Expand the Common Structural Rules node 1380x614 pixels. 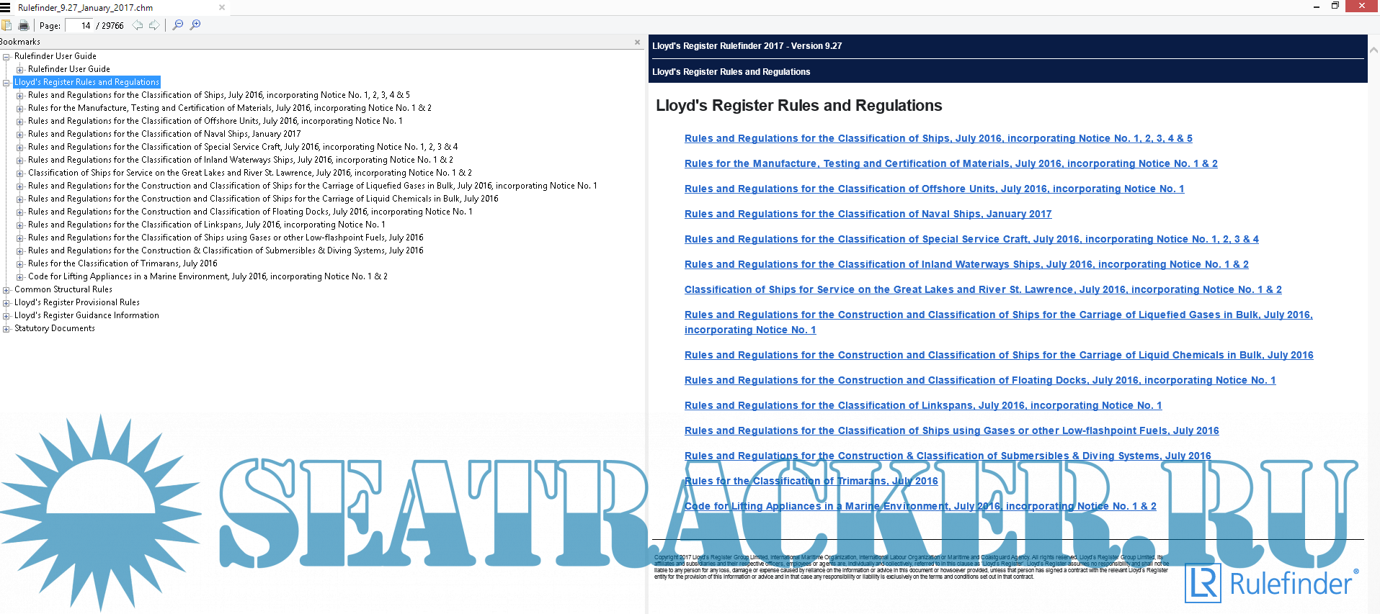coord(6,290)
